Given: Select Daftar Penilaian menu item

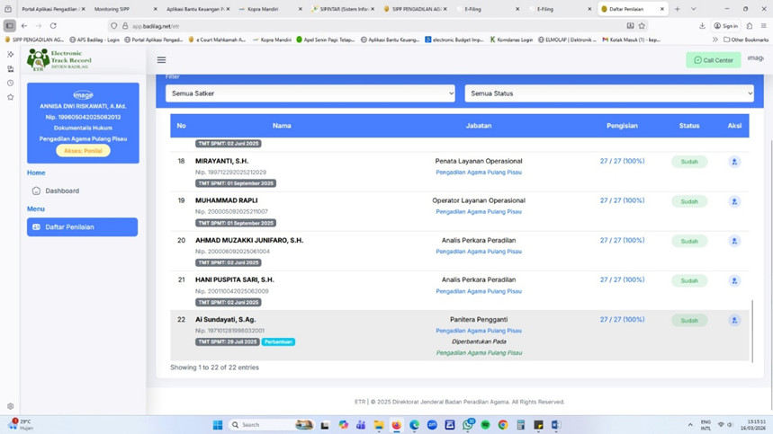Looking at the screenshot, I should [x=82, y=227].
